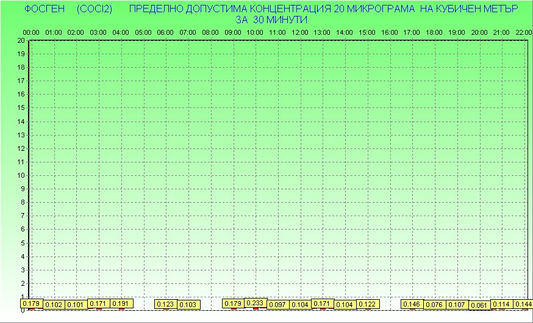Select the 0.191 data label

[121, 303]
